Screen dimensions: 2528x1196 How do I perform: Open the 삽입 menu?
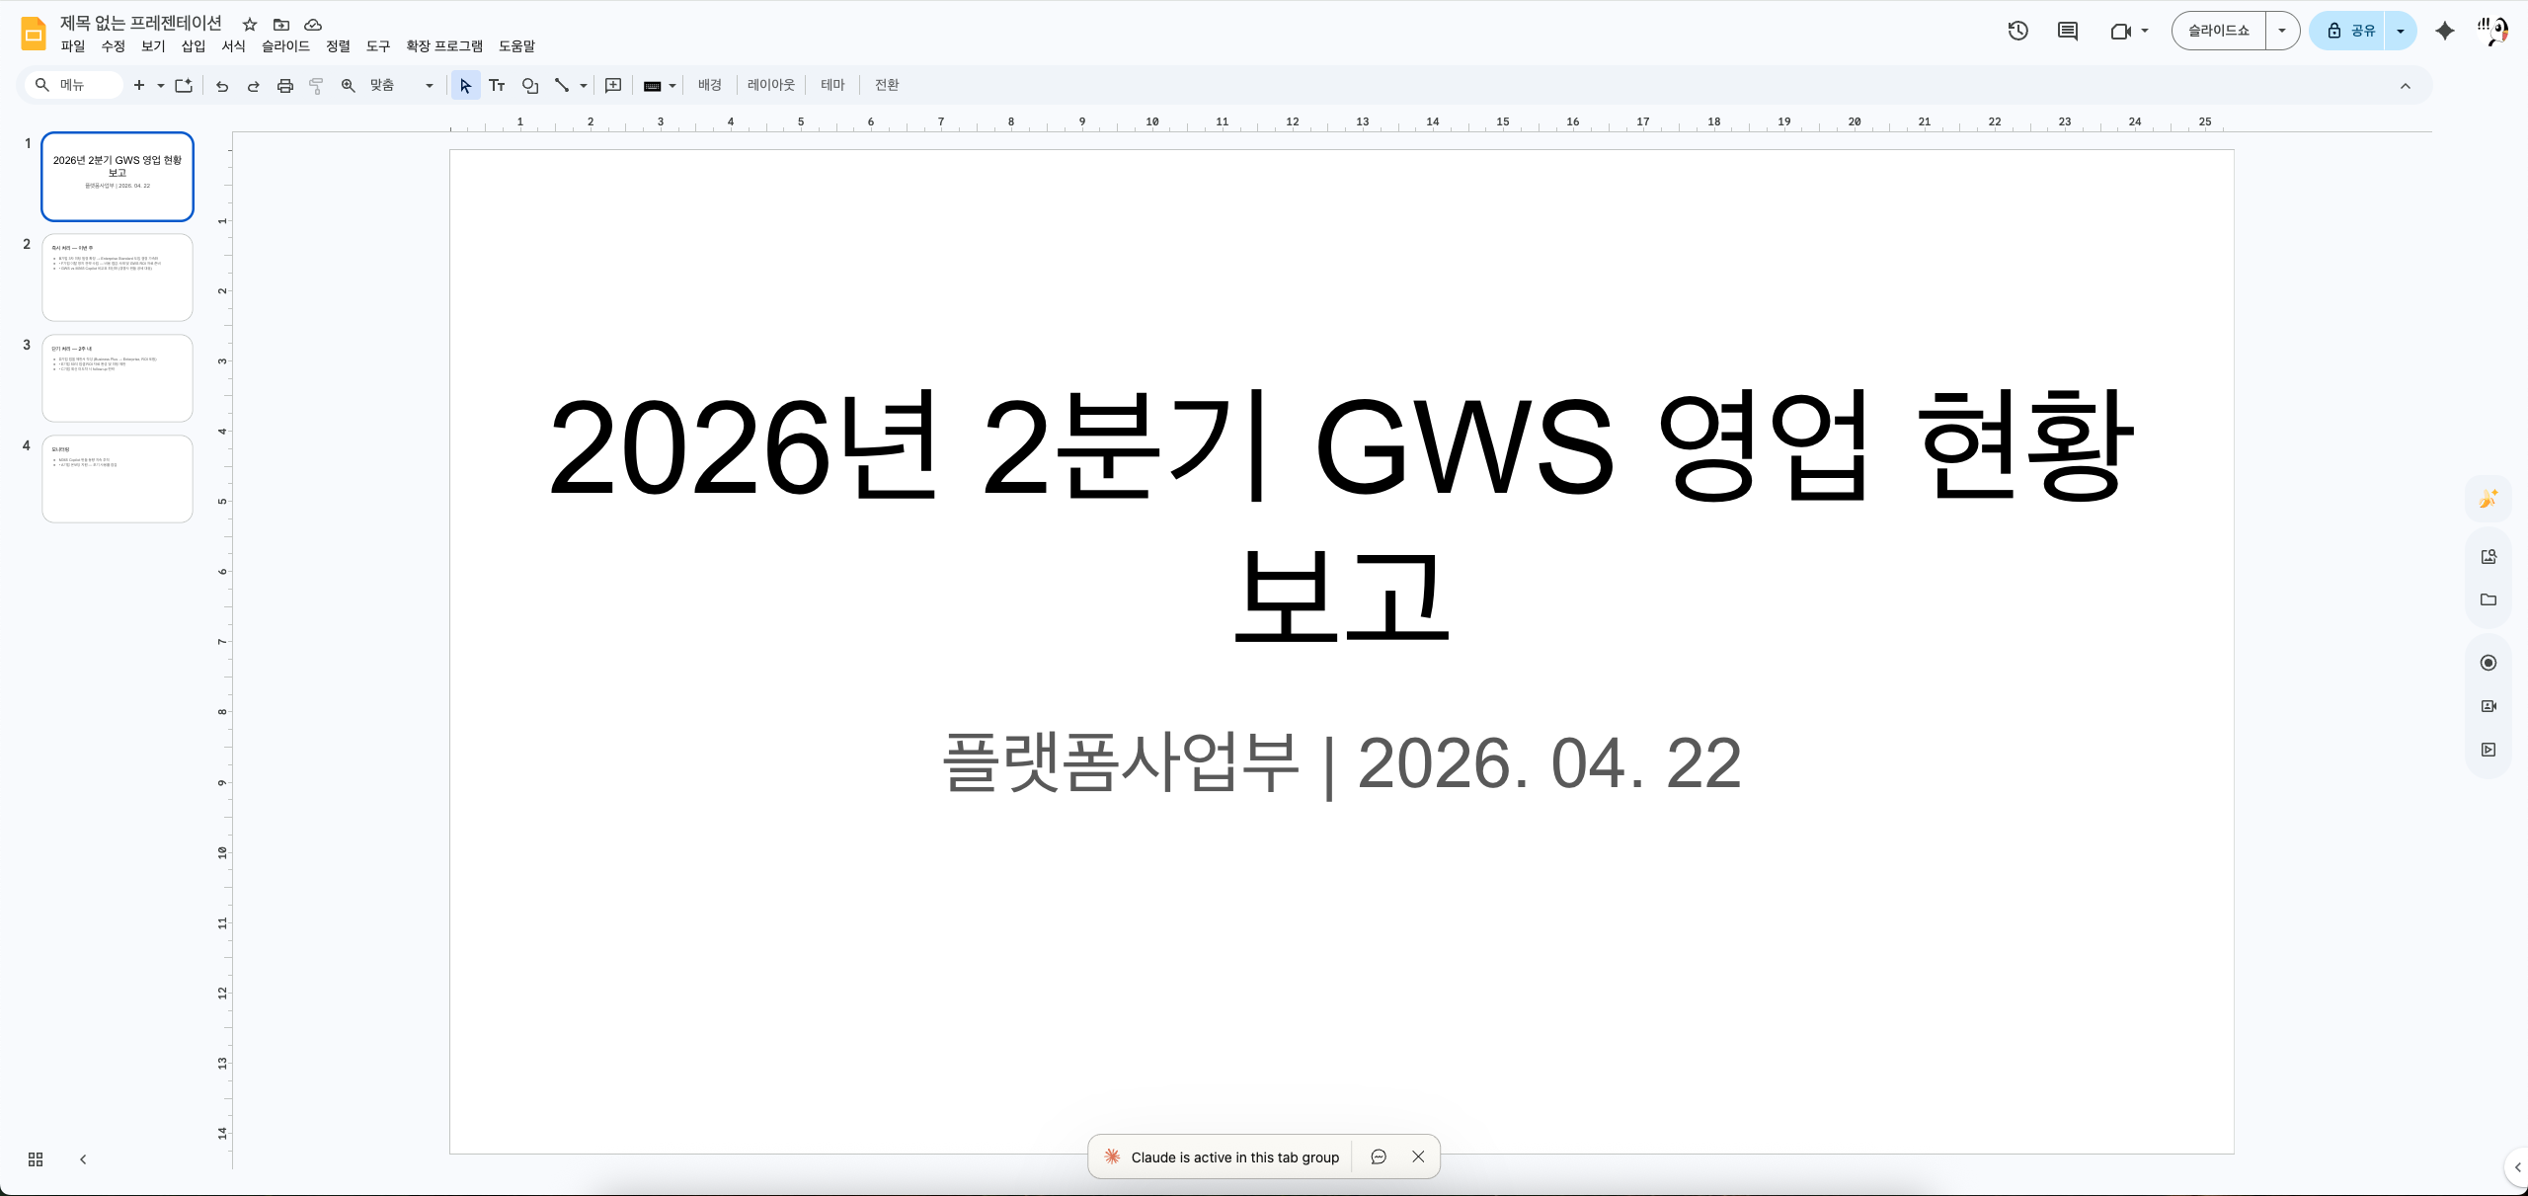(194, 46)
